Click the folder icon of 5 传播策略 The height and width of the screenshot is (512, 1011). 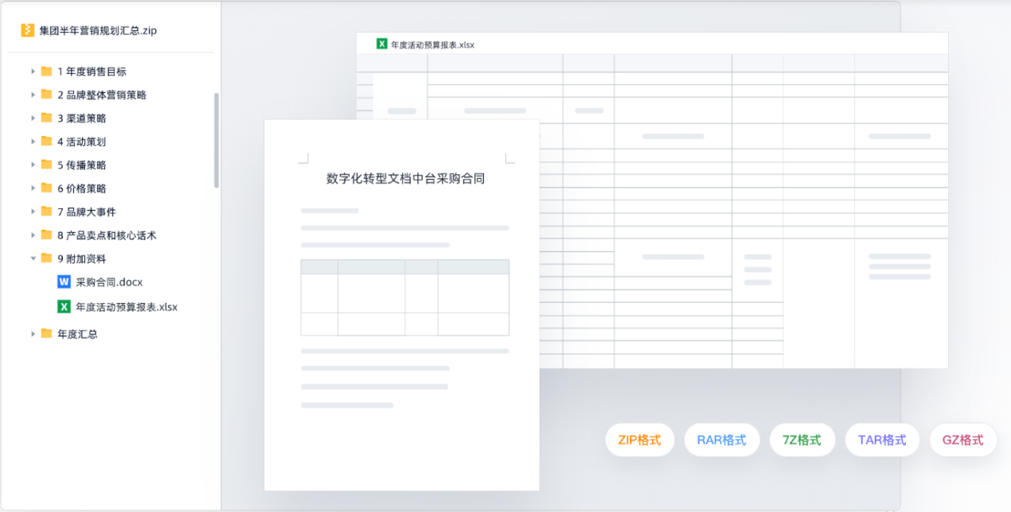click(47, 165)
